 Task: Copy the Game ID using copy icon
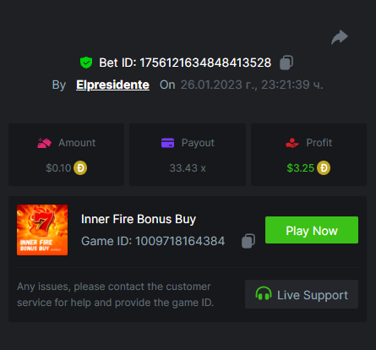click(248, 241)
